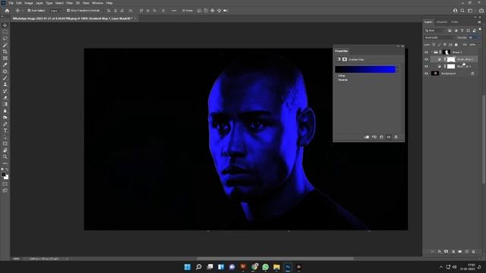Viewport: 486px width, 273px height.
Task: Select the Hand tool
Action: coord(5,150)
